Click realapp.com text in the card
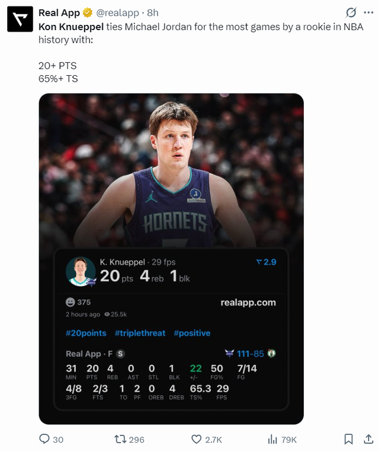This screenshot has height=452, width=379. [248, 302]
